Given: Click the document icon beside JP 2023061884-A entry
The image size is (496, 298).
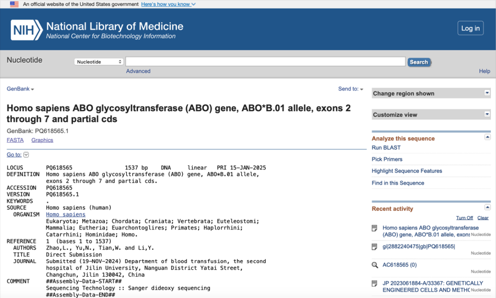Looking at the screenshot, I should (x=375, y=283).
